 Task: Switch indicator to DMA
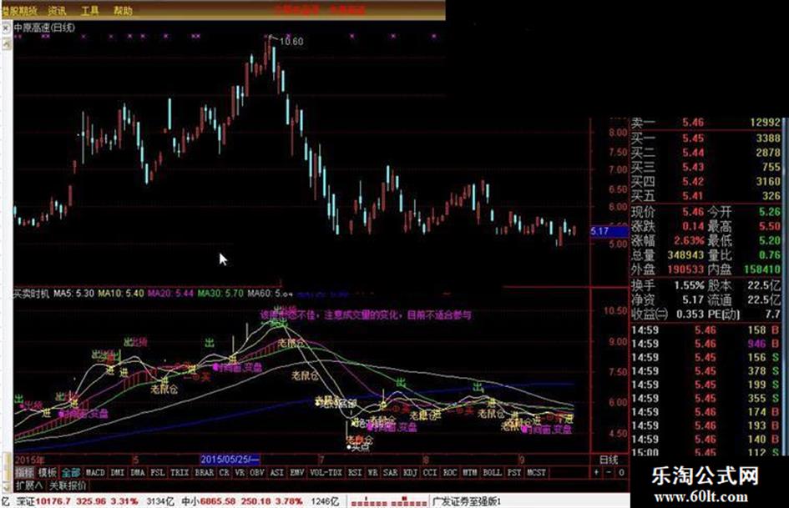pos(138,472)
